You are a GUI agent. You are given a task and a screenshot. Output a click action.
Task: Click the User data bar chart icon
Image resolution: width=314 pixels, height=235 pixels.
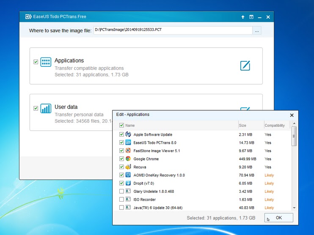point(46,108)
